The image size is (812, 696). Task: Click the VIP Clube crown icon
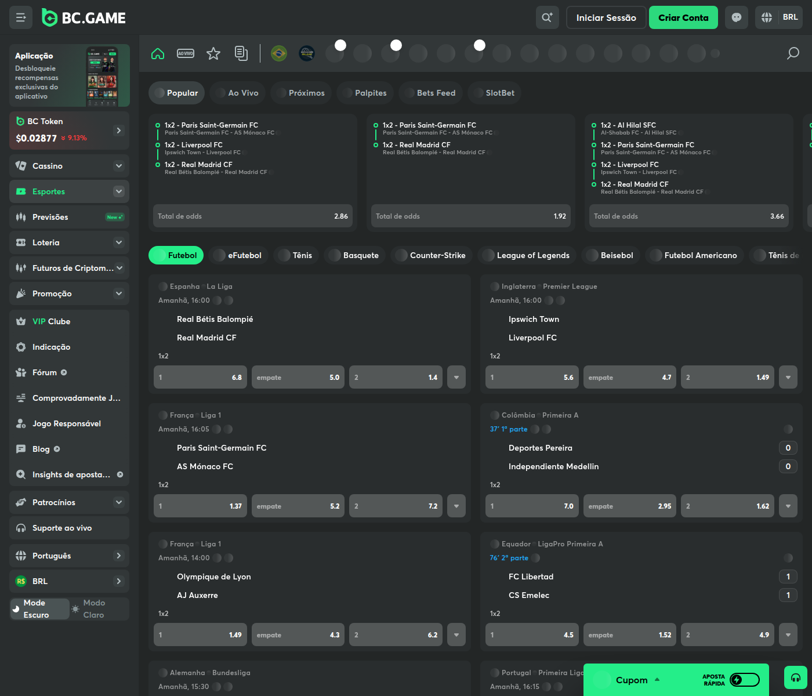21,321
